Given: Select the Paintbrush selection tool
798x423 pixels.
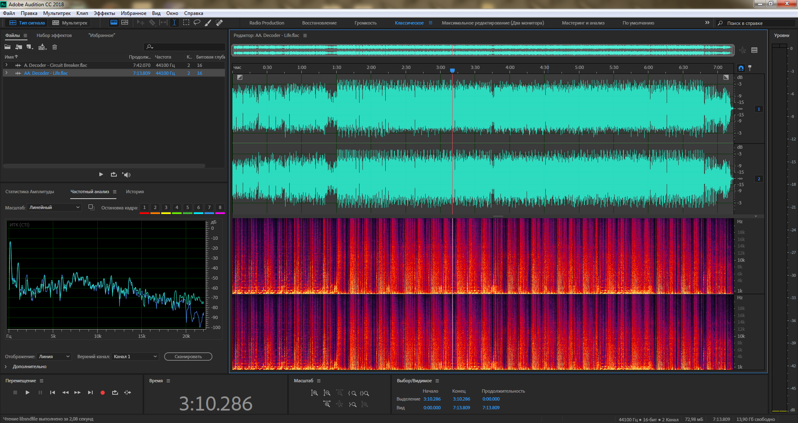Looking at the screenshot, I should (x=208, y=22).
